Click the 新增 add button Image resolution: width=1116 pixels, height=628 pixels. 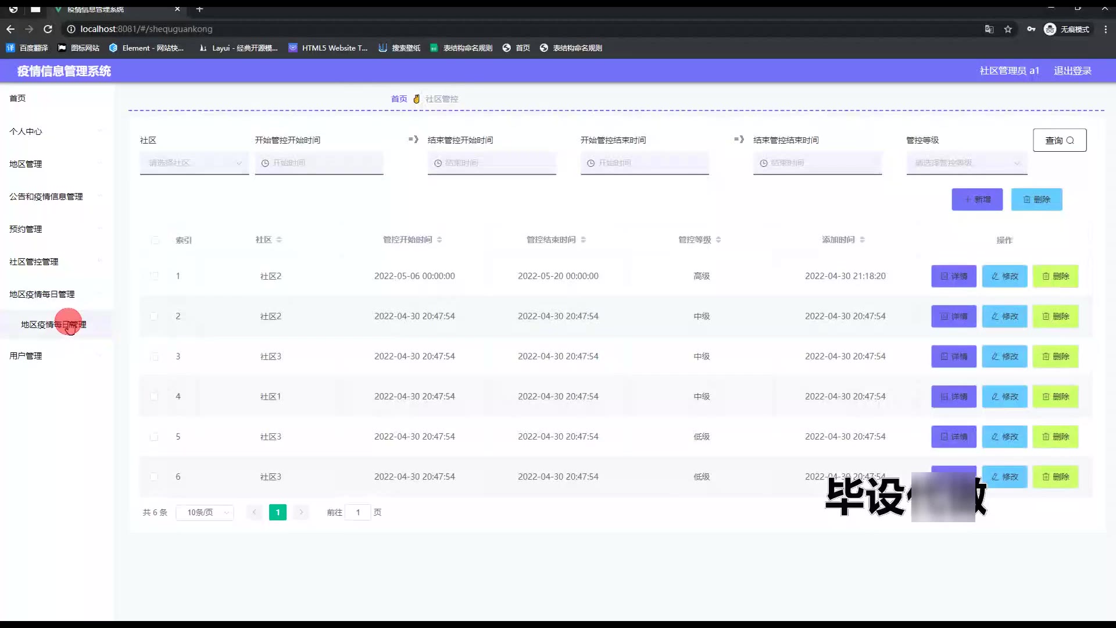pos(977,199)
